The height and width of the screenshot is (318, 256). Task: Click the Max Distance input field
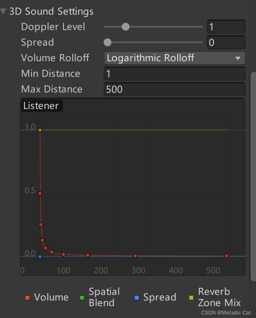174,89
